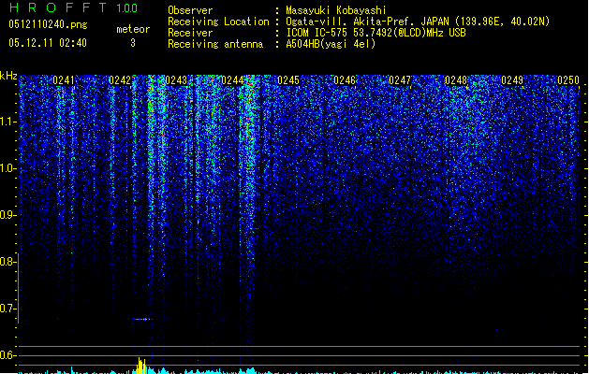Click the ICOM IC-575 receiver text
The height and width of the screenshot is (374, 589).
click(x=375, y=33)
